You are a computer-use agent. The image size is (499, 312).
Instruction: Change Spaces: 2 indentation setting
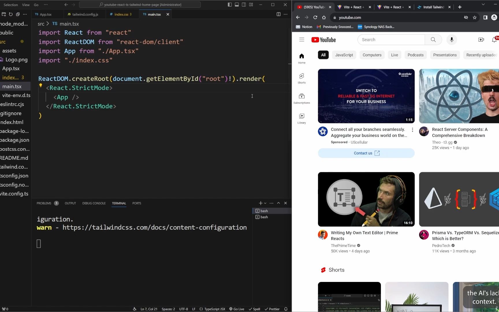(168, 309)
